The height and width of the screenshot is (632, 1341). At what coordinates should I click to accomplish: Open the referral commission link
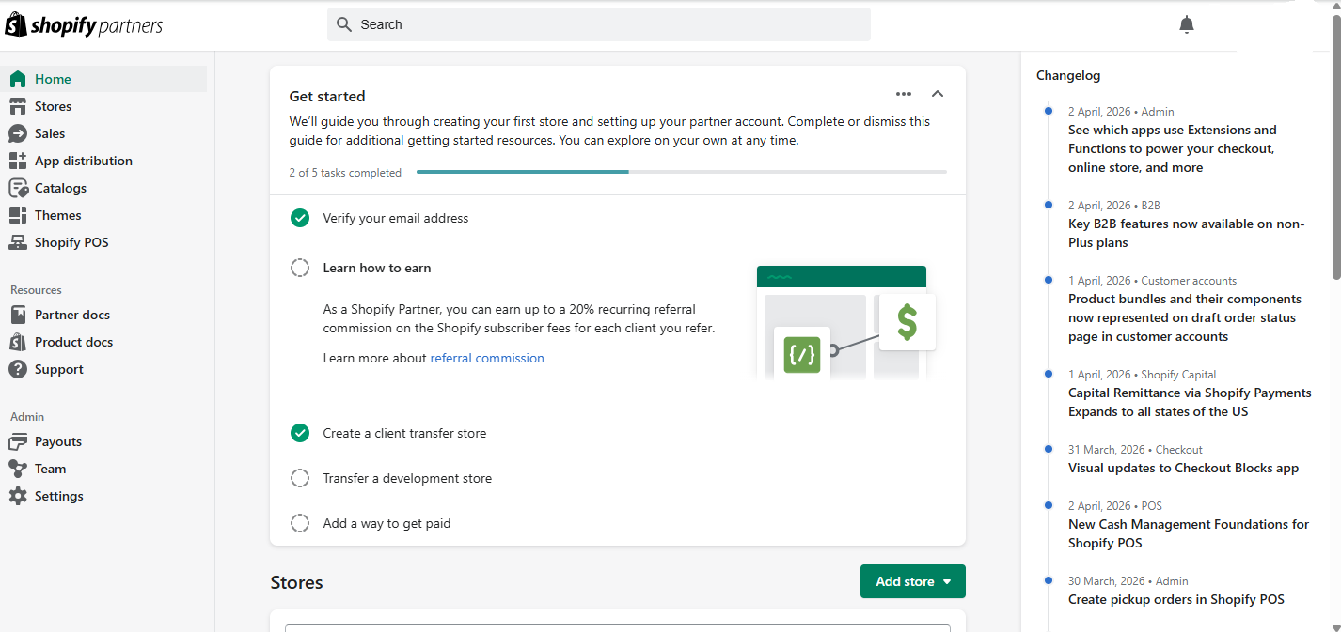click(487, 357)
